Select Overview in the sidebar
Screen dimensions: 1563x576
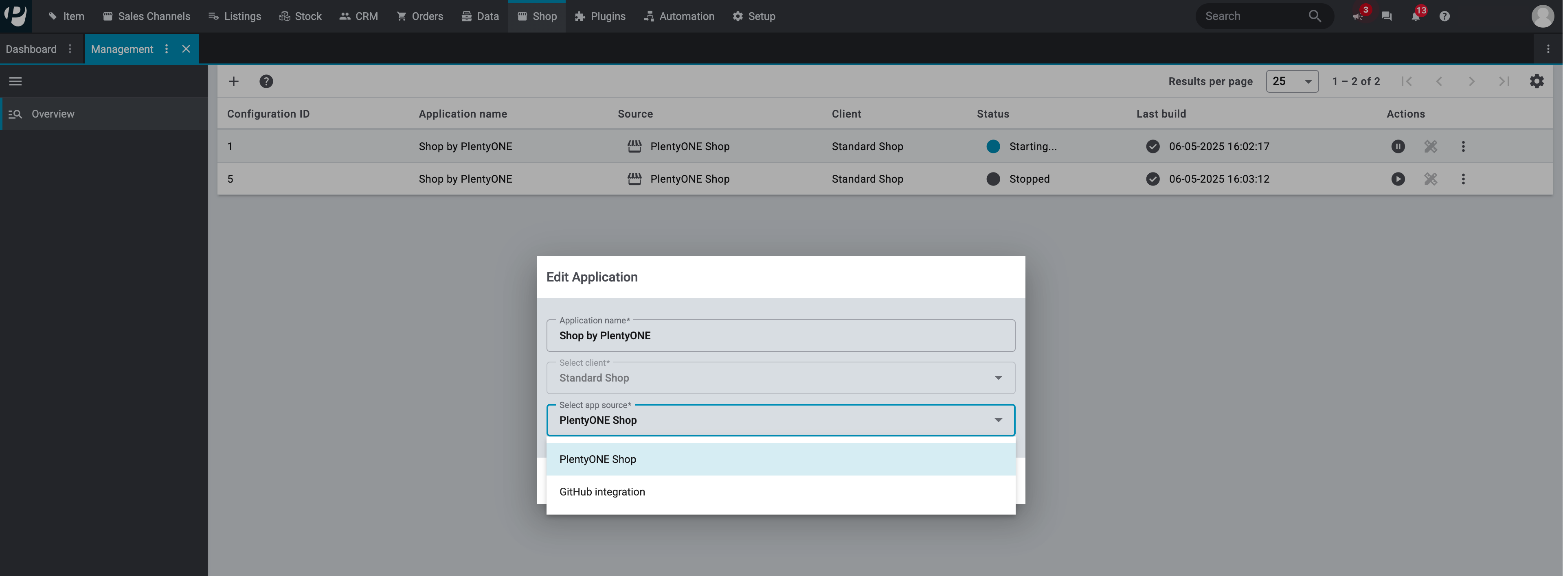tap(53, 114)
